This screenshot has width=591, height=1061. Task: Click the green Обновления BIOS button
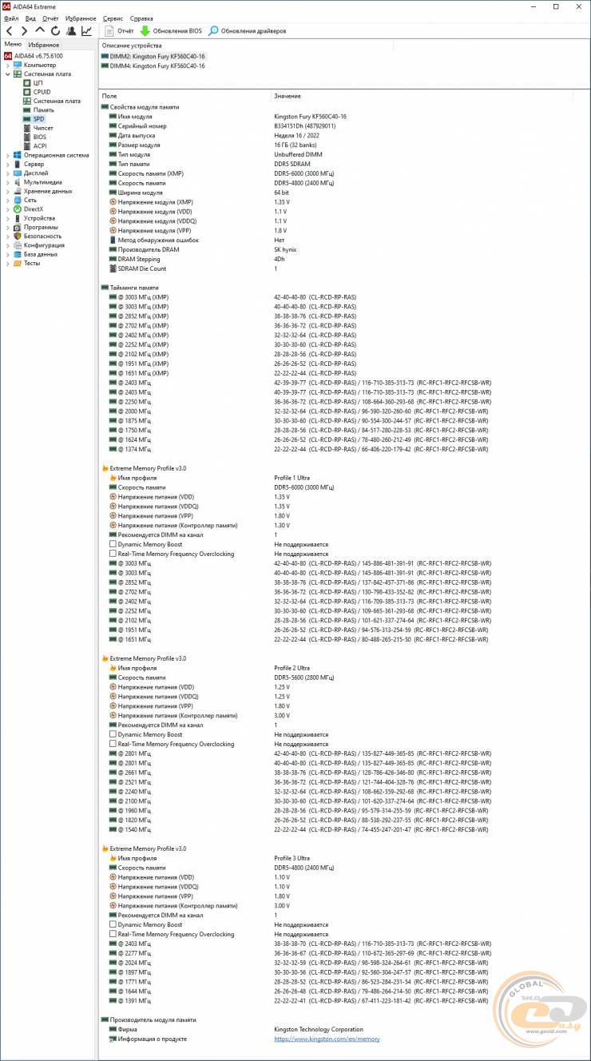pos(171,31)
